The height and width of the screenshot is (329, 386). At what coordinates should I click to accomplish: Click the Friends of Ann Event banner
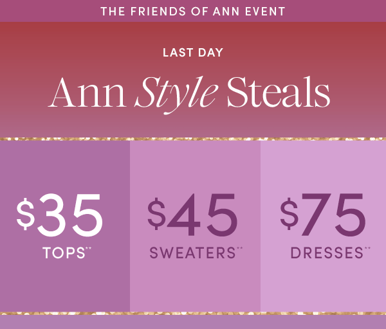click(x=193, y=11)
